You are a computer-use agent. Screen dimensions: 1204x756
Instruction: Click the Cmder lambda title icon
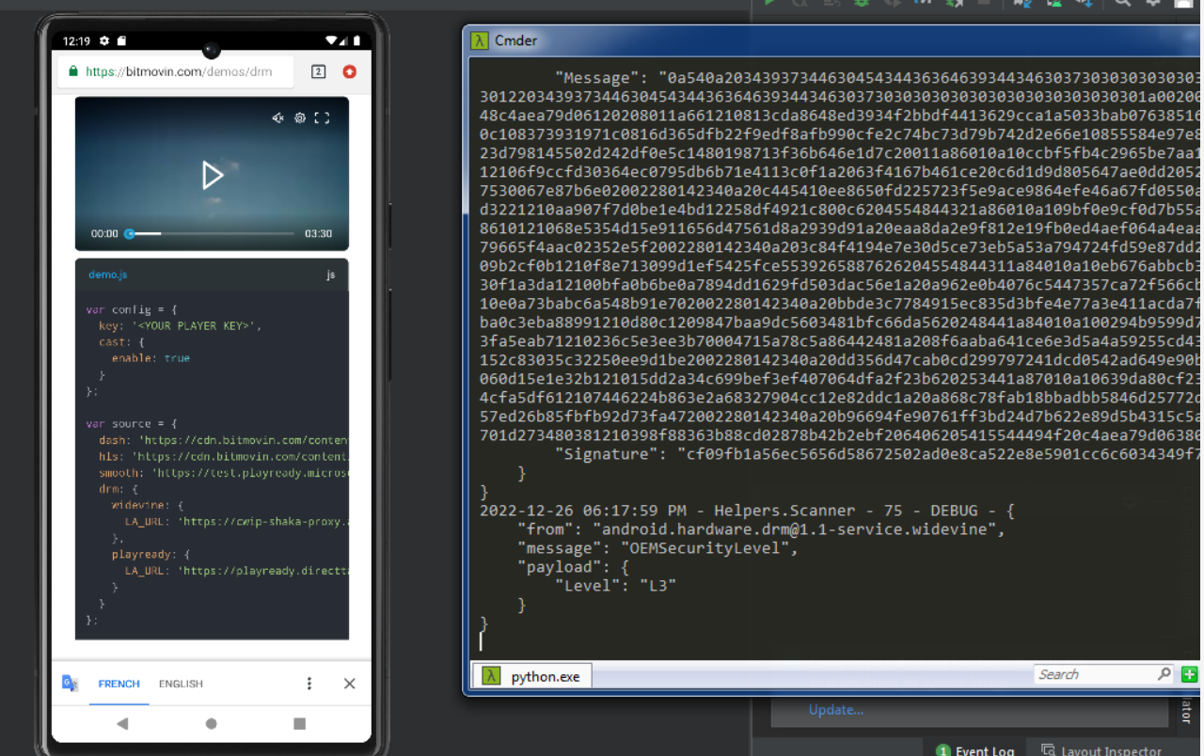point(480,40)
